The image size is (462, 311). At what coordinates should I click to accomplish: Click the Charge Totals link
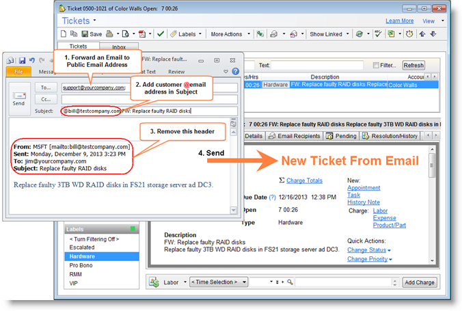point(304,180)
